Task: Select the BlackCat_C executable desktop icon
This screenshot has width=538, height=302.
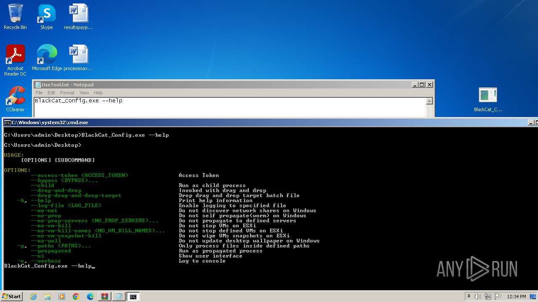Action: tap(488, 99)
